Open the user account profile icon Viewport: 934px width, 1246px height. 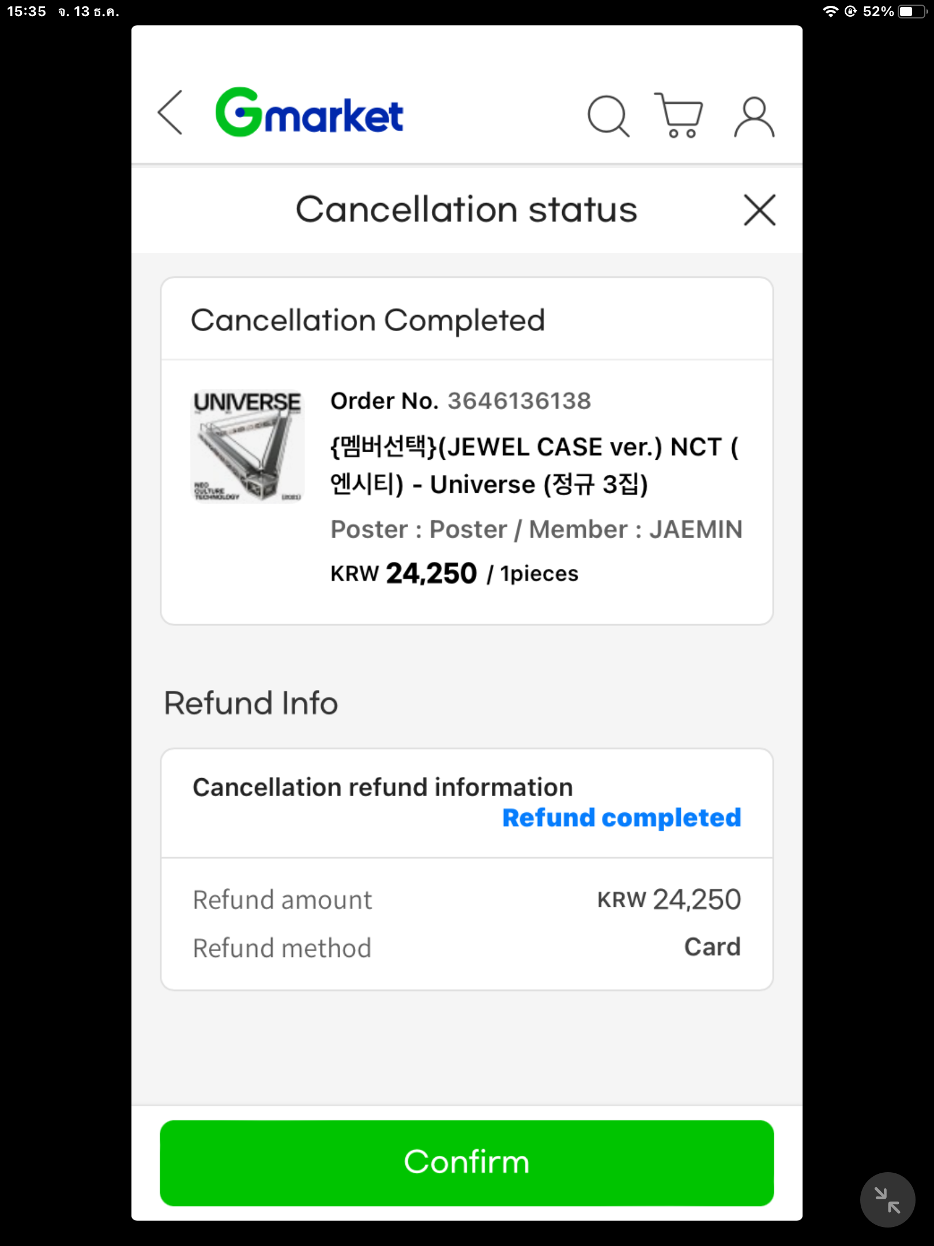coord(754,117)
